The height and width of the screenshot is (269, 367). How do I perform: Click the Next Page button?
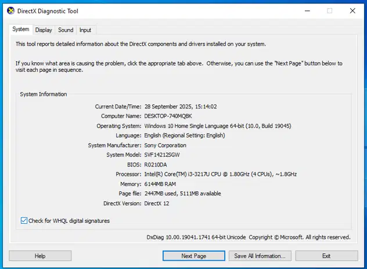[193, 256]
